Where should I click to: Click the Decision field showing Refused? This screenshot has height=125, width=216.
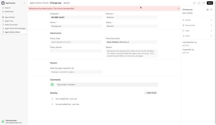coord(132,17)
